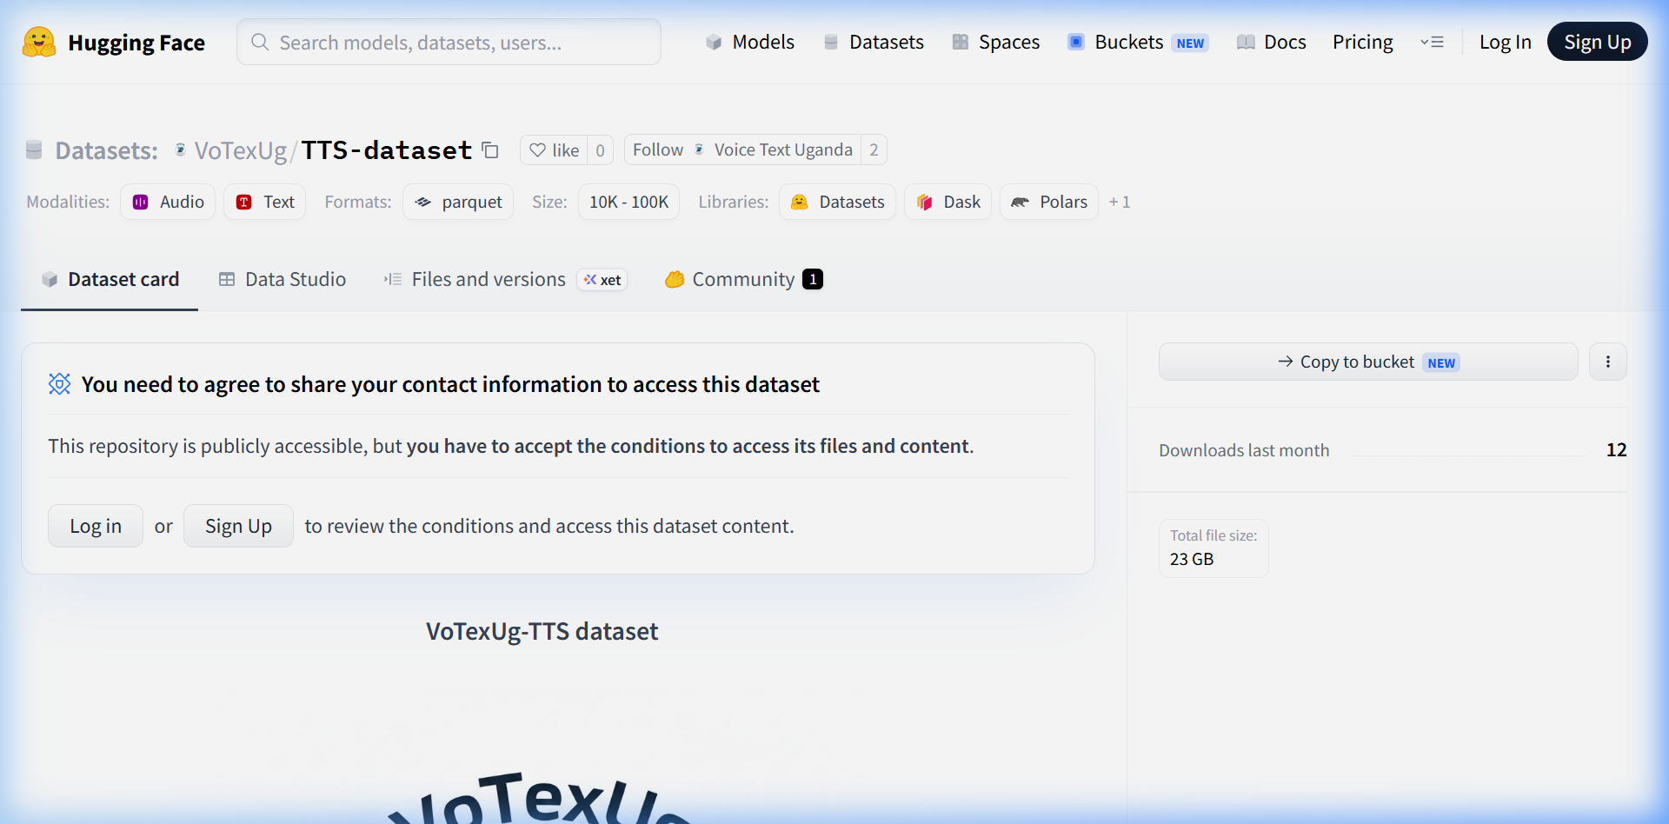The width and height of the screenshot is (1669, 824).
Task: Click the Datasets stack icon in the heading
Action: [x=34, y=150]
